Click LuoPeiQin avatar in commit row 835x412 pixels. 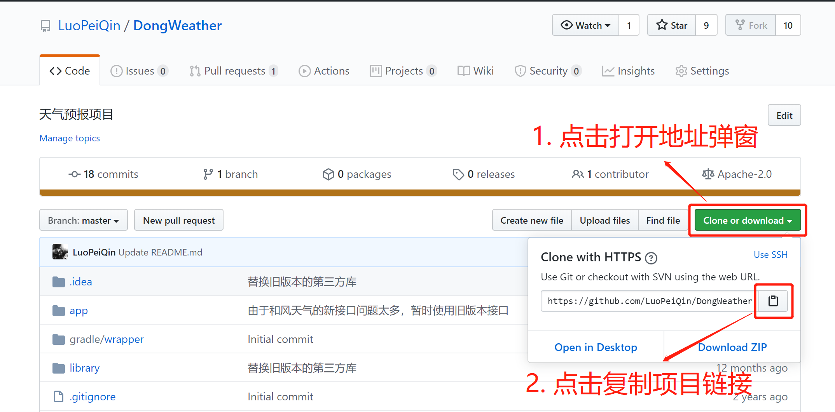coord(60,252)
